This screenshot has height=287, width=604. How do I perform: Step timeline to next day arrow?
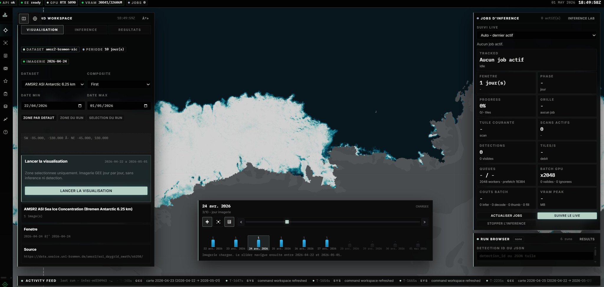[x=425, y=222]
